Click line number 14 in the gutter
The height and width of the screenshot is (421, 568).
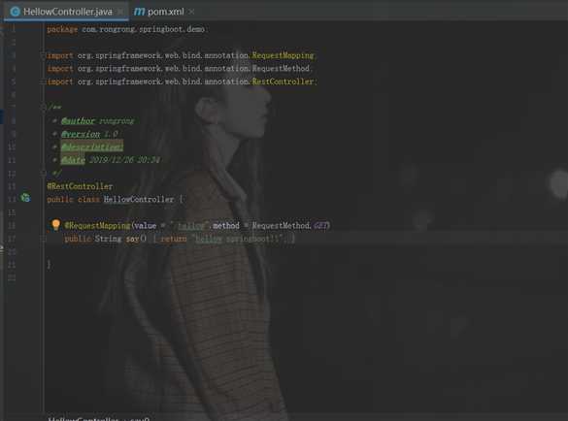coord(12,200)
